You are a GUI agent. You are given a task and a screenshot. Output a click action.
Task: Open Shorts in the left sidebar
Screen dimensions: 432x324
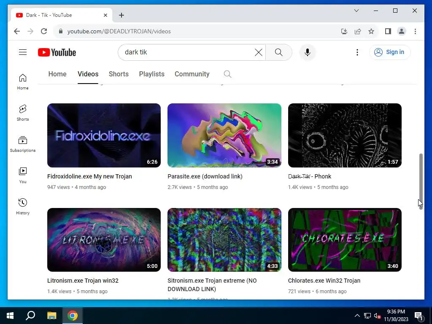point(23,113)
